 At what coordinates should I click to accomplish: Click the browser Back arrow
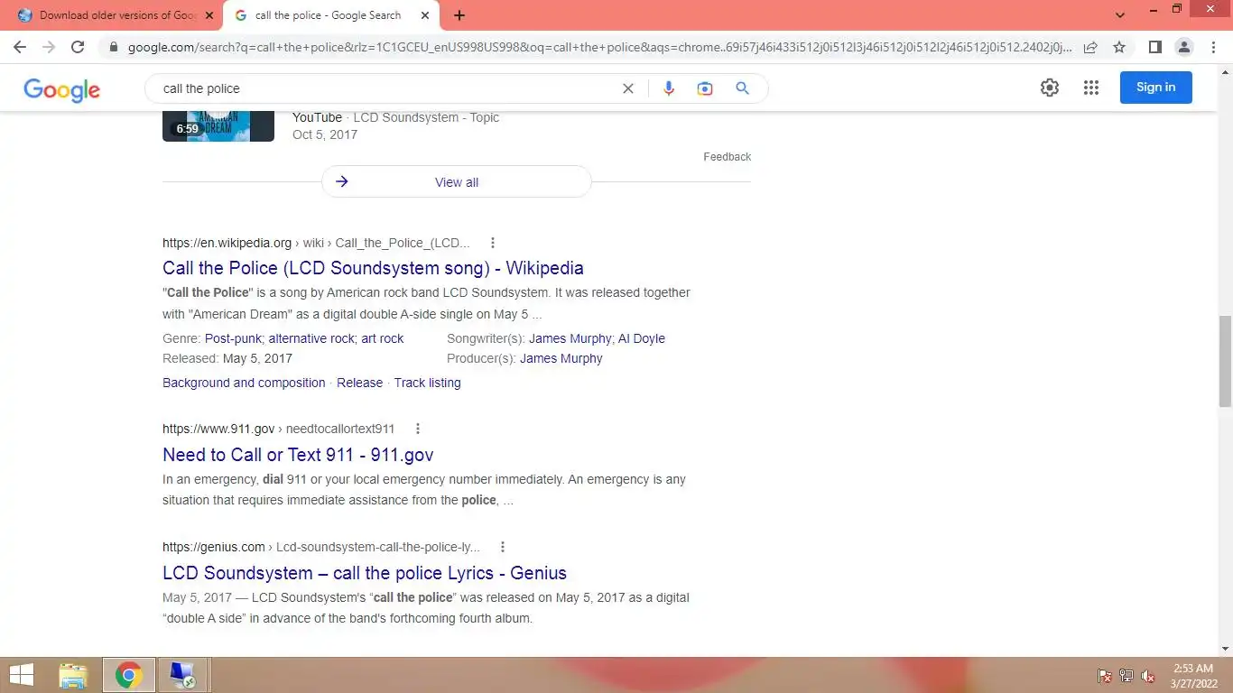(x=20, y=47)
